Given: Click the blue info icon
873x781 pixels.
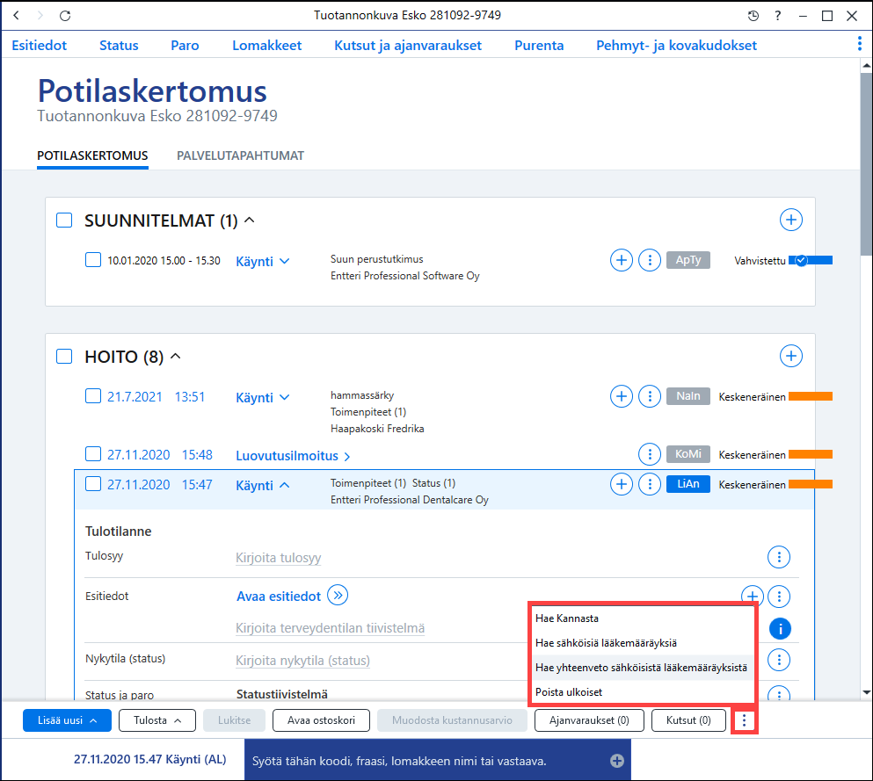Looking at the screenshot, I should pos(780,629).
